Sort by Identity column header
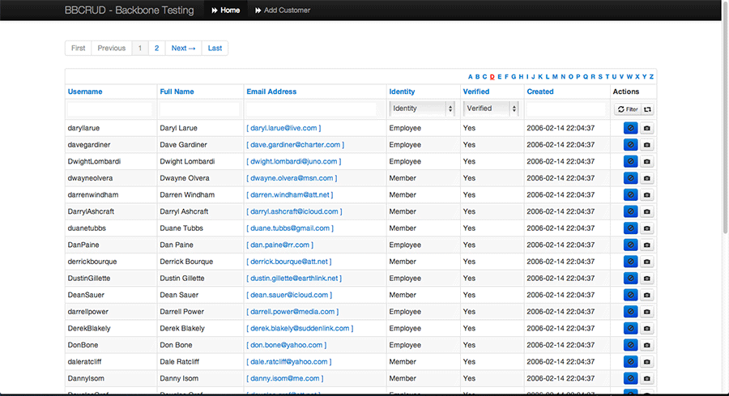The image size is (729, 396). click(x=402, y=92)
